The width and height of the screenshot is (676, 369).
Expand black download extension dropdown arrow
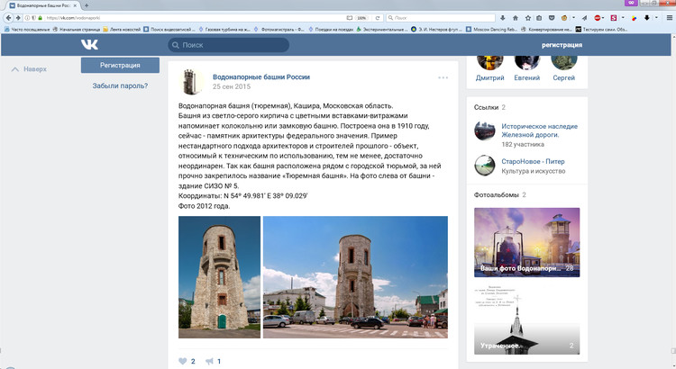656,18
